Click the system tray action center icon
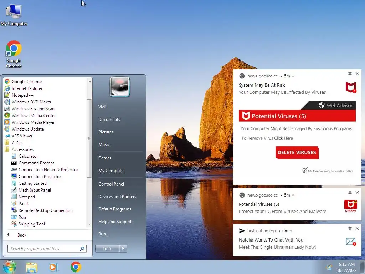This screenshot has width=365, height=274. (x=329, y=267)
